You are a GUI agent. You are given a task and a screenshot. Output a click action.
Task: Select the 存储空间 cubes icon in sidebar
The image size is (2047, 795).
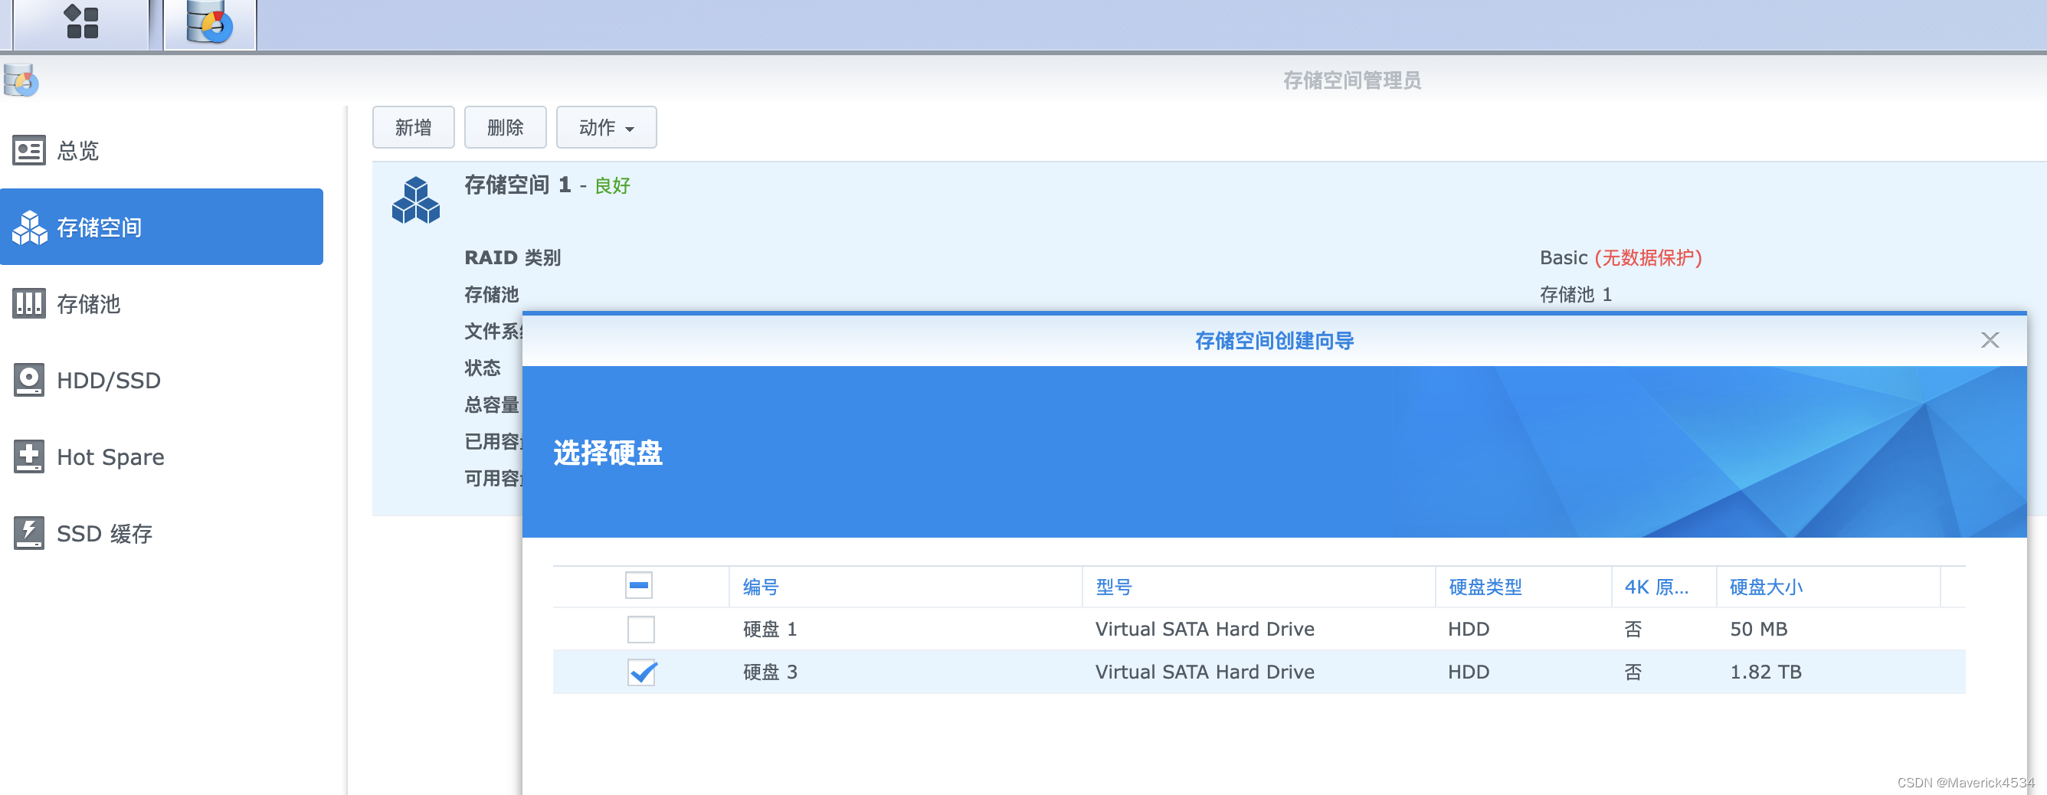coord(29,228)
